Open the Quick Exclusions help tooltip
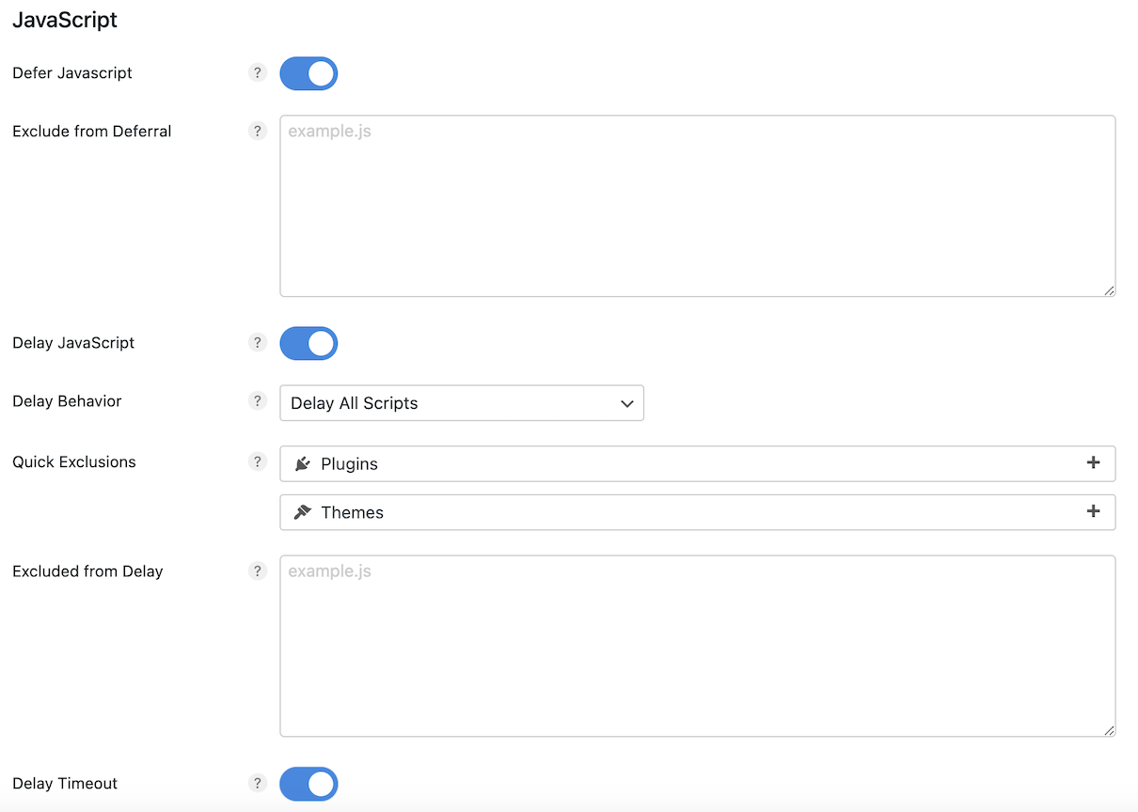Screen dimensions: 1138x812 [x=258, y=461]
